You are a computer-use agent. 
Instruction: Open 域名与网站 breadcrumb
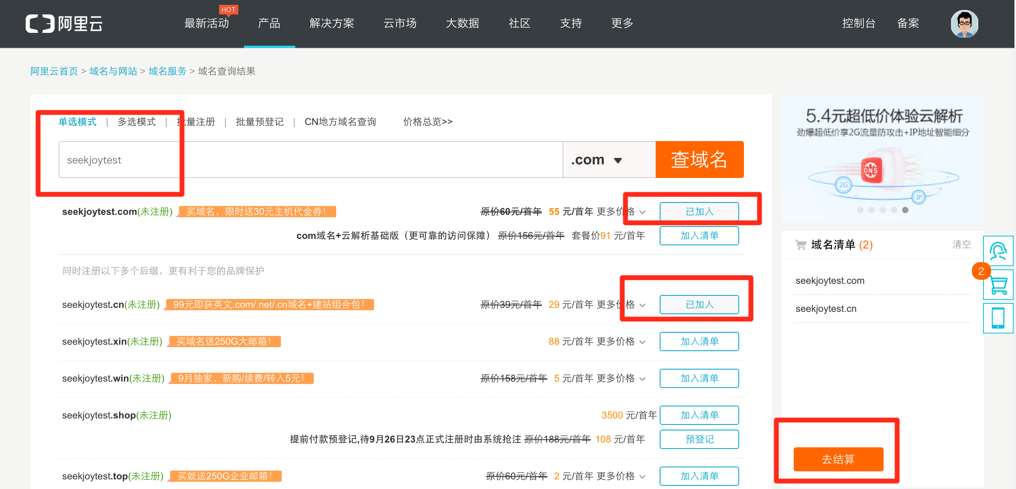113,71
